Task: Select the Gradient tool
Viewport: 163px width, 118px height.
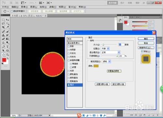Action: (7, 39)
